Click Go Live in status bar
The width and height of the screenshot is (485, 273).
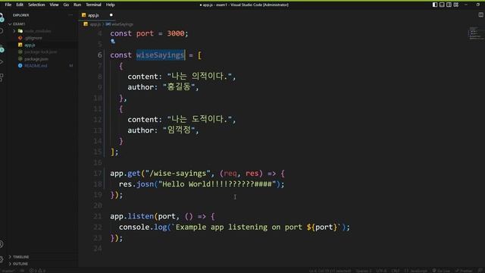tap(441, 271)
